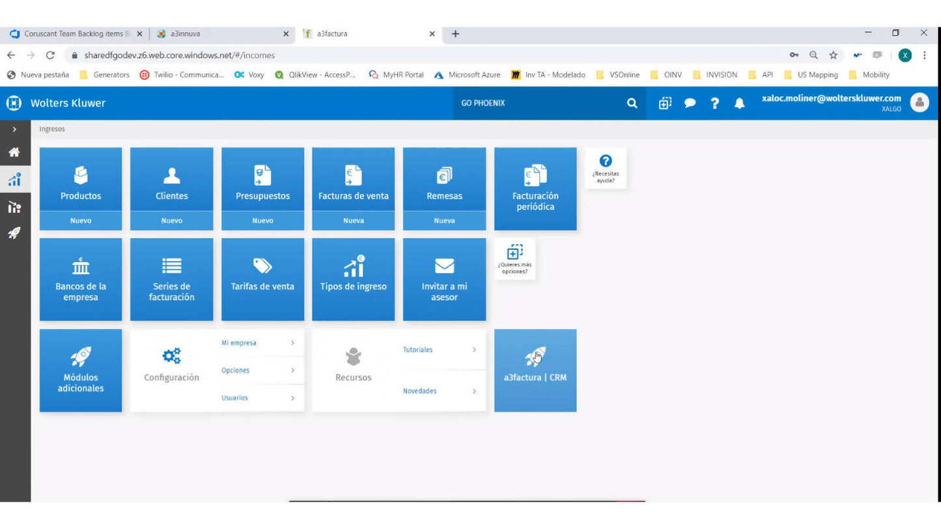Screen dimensions: 941x529
Task: Select the expenses icon in the sidebar
Action: [14, 207]
